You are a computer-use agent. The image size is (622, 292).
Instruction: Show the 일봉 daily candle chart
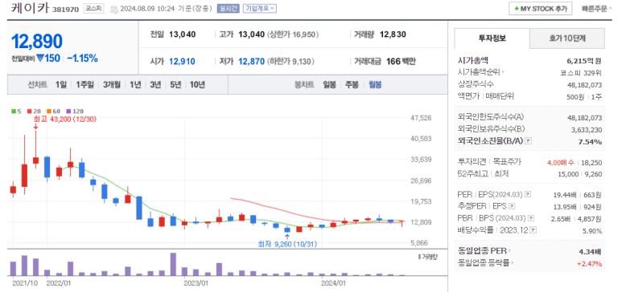pos(329,84)
